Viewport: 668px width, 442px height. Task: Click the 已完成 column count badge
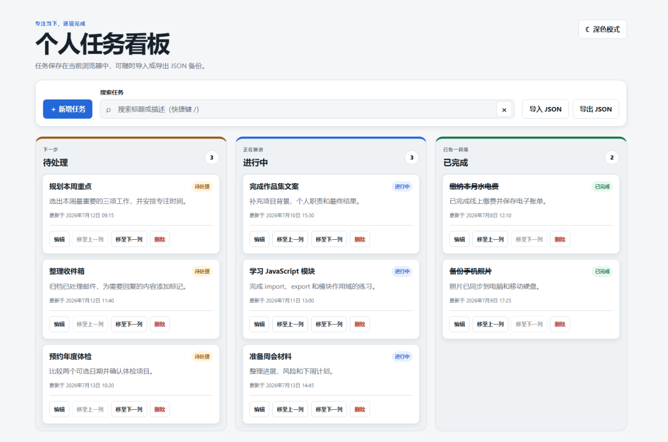[x=612, y=158]
